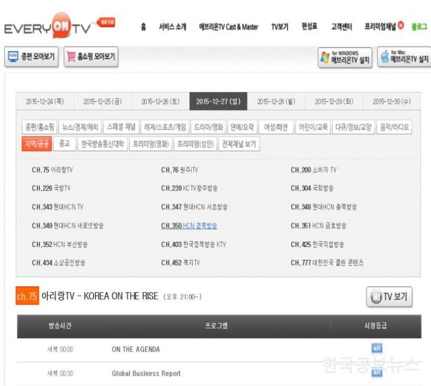Open channel CH.777 대한민국 클린 콘텐츠
This screenshot has width=431, height=386.
[x=327, y=263]
